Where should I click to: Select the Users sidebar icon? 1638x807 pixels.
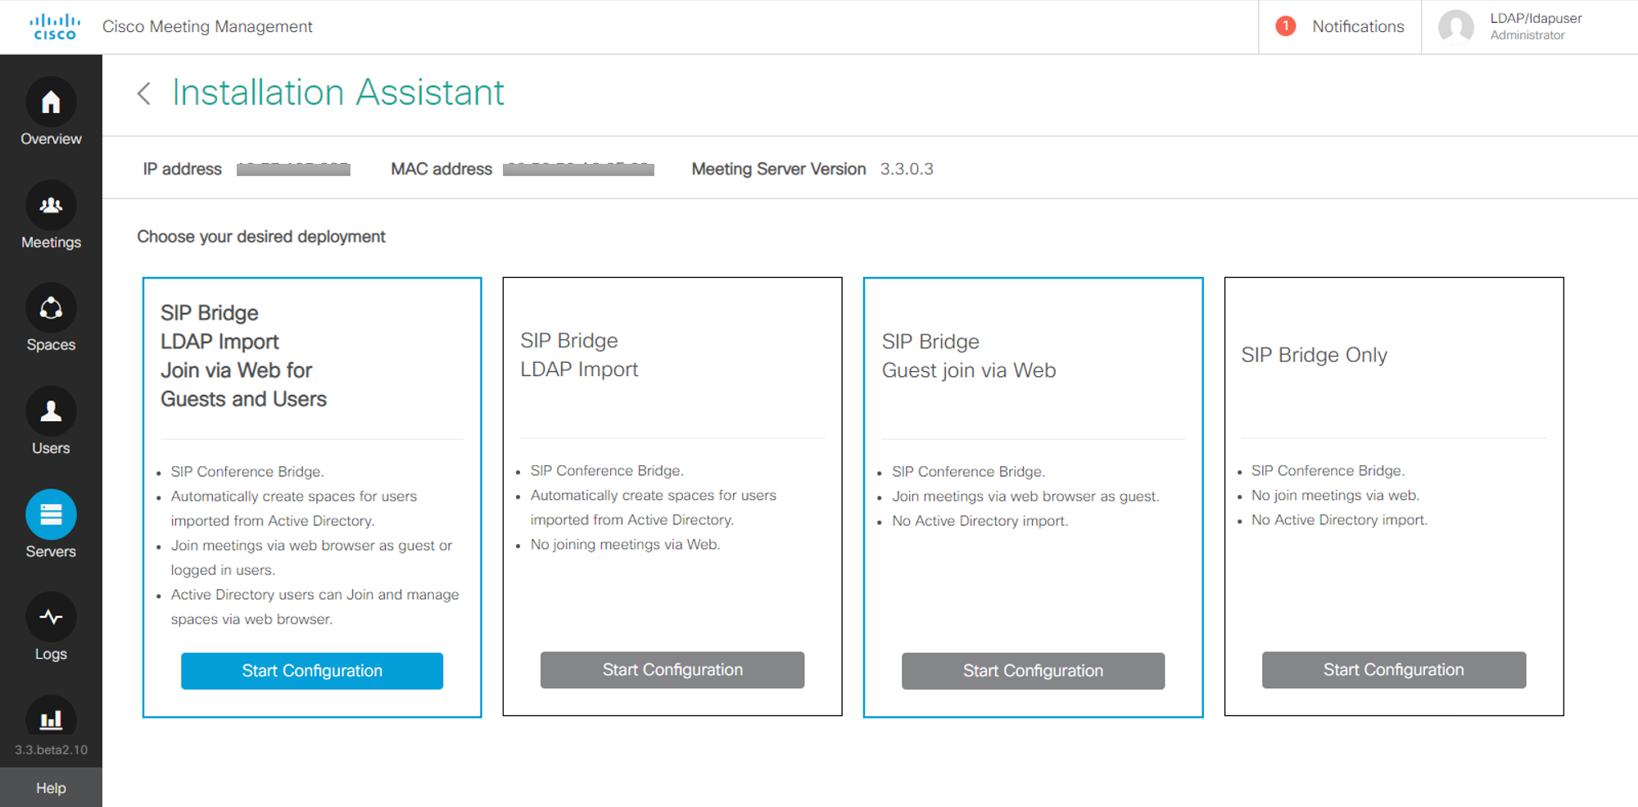pyautogui.click(x=51, y=411)
